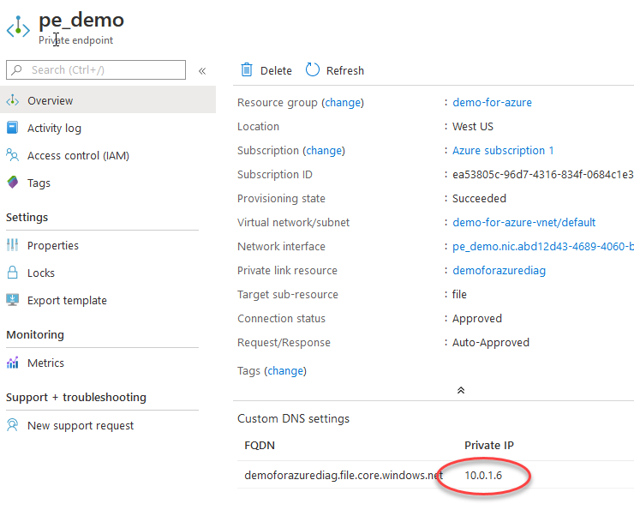This screenshot has width=634, height=516.
Task: Focus the Search (Ctrl+/) input field
Action: pyautogui.click(x=96, y=70)
